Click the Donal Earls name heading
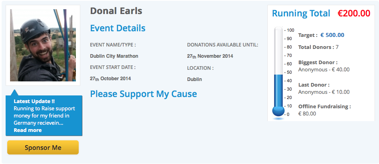 coord(116,11)
